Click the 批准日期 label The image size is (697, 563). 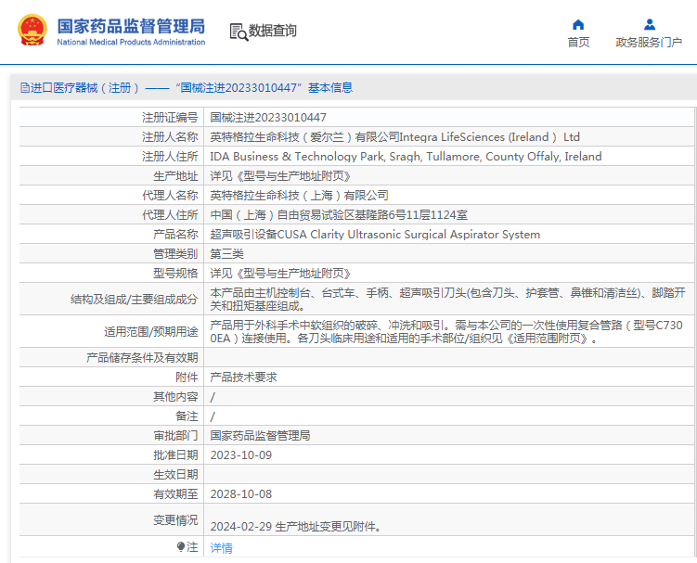point(175,455)
